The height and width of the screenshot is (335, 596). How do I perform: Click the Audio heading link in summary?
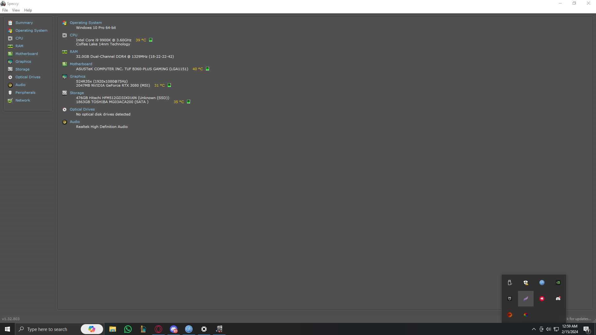coord(75,122)
